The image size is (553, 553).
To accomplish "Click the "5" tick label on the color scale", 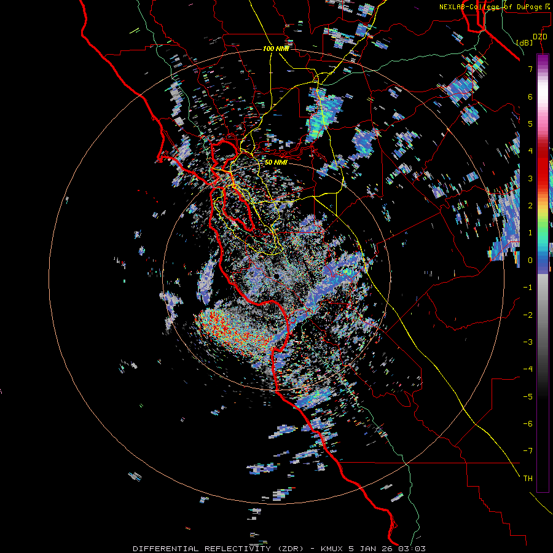I will (530, 124).
